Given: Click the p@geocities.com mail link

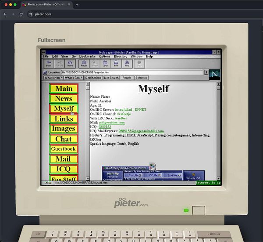Looking at the screenshot, I should click(x=112, y=123).
